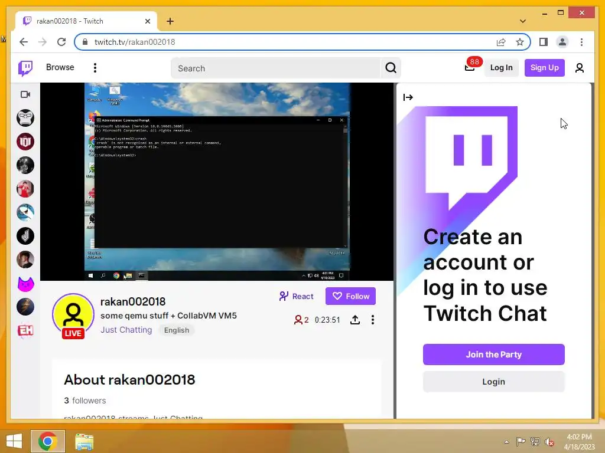Viewport: 605px width, 453px height.
Task: Open the Windows Start button
Action: [x=14, y=441]
